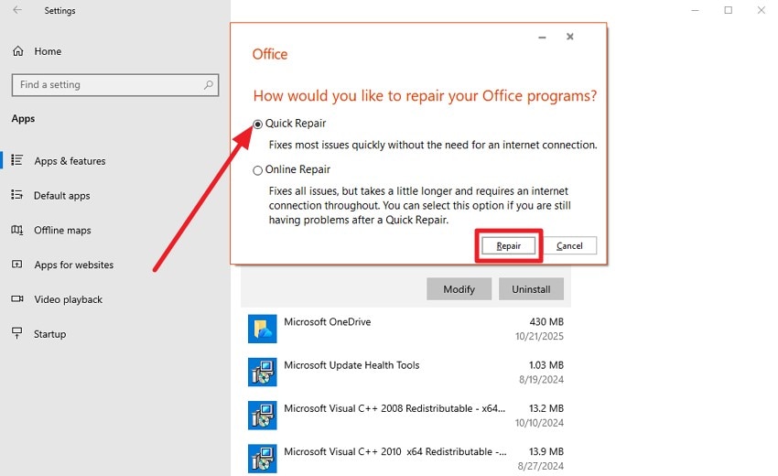Click Cancel in the Office dialog
This screenshot has height=476, width=778.
coord(569,245)
